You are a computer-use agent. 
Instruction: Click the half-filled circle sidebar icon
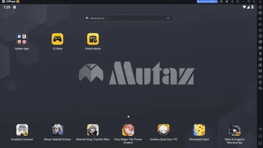260,71
